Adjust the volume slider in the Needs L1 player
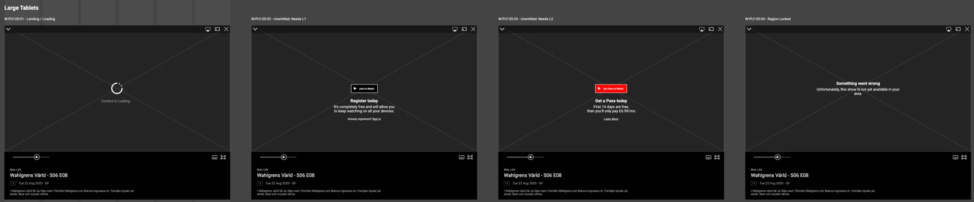The width and height of the screenshot is (974, 202). click(x=278, y=157)
